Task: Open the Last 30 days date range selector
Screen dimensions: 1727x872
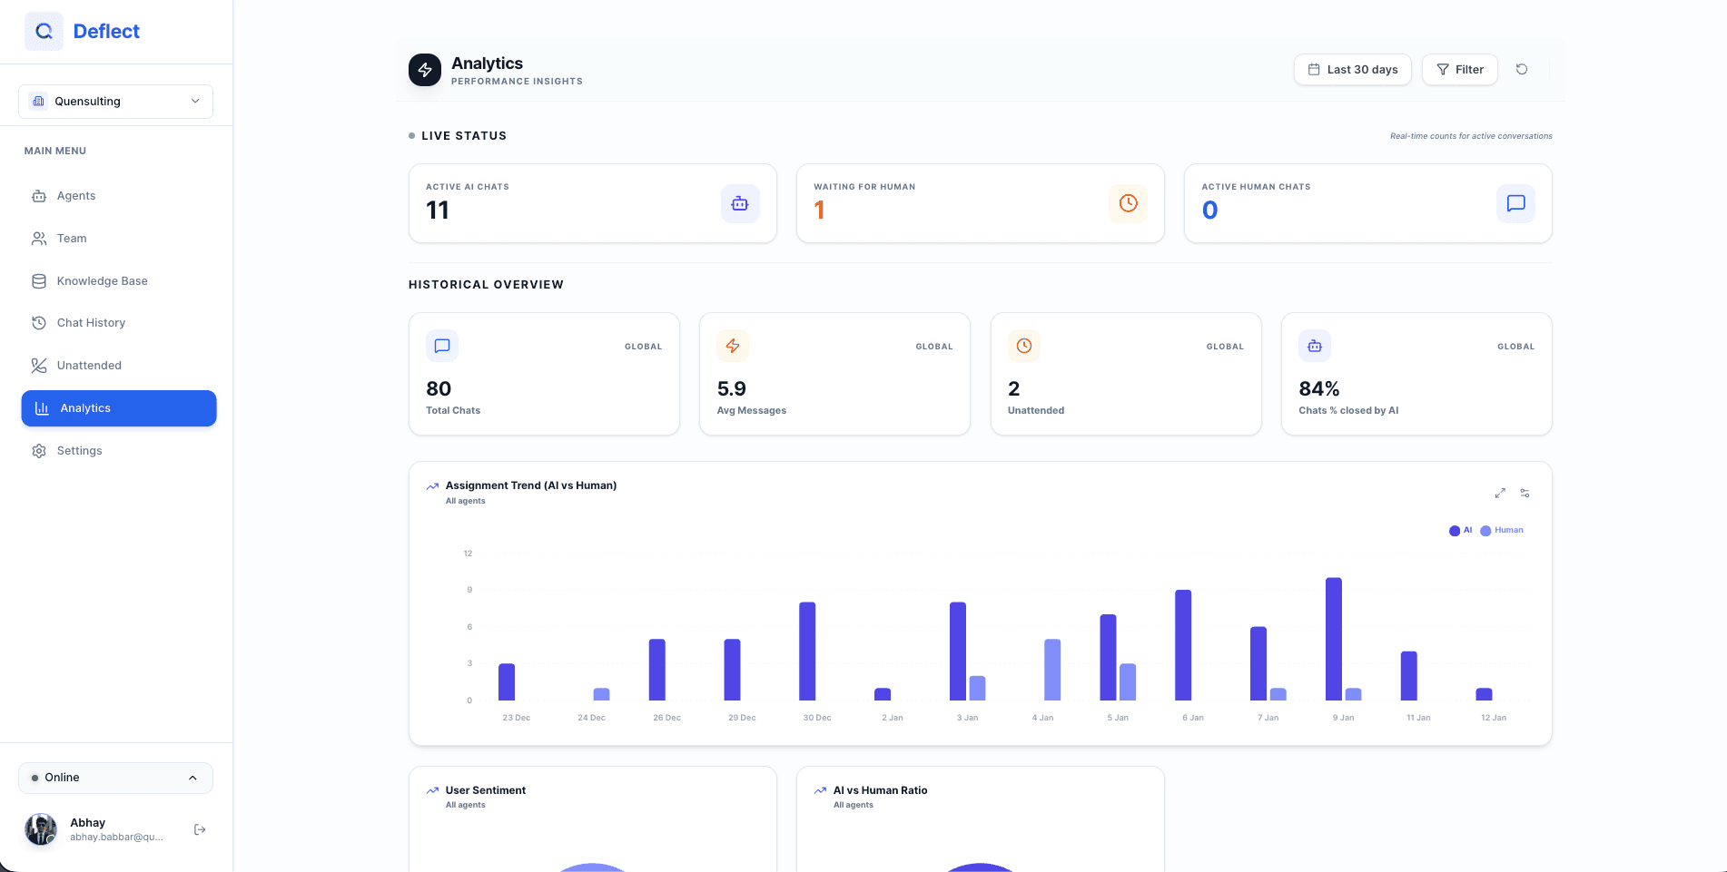Action: pos(1352,69)
